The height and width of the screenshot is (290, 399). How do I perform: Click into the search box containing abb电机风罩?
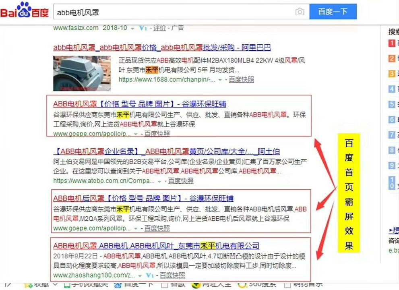tap(173, 12)
